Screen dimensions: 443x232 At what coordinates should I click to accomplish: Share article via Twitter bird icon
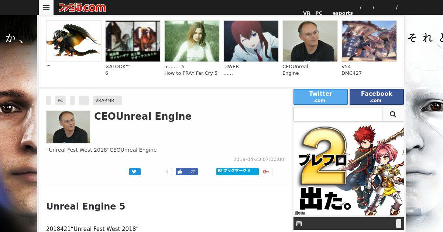(x=135, y=172)
